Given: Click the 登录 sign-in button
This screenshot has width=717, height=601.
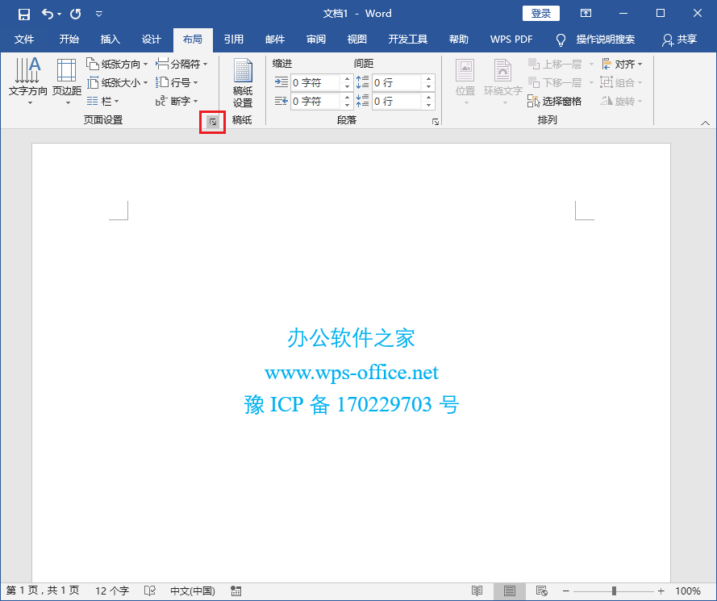Looking at the screenshot, I should pyautogui.click(x=541, y=14).
